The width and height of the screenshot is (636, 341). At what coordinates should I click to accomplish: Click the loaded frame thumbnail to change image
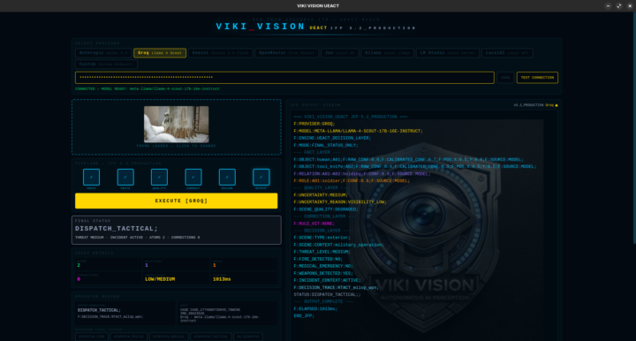[177, 125]
